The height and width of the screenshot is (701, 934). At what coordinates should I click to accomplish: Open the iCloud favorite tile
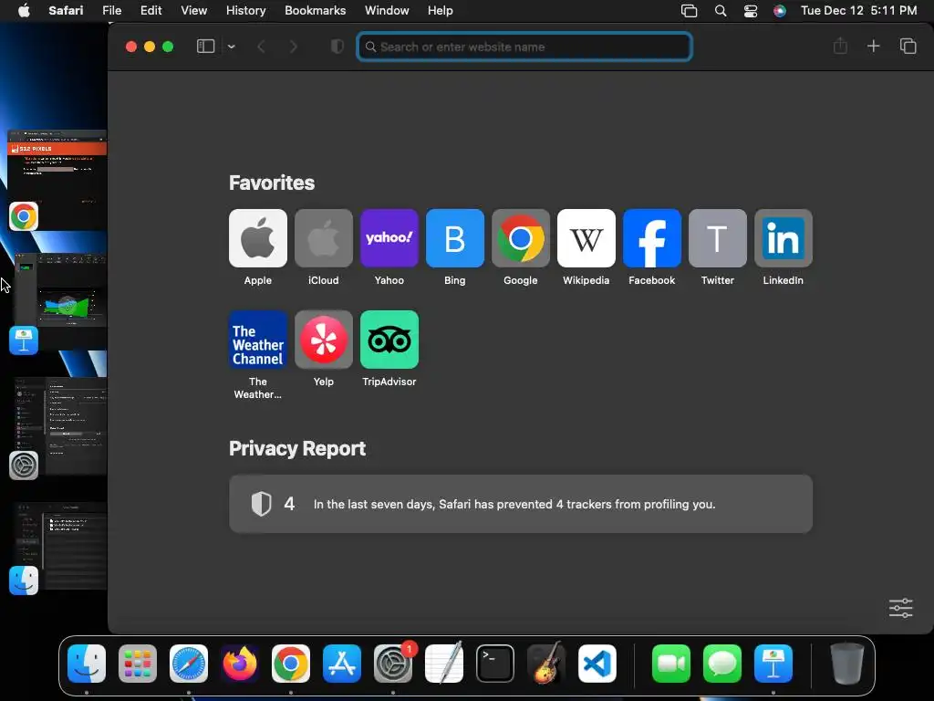click(x=324, y=238)
